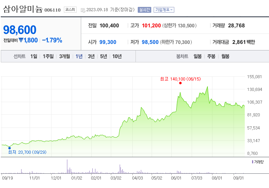Click the blue down-triangle price change icon
The image size is (269, 188).
[21, 40]
